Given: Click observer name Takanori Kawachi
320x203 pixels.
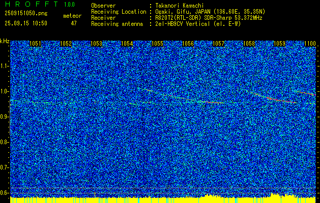Looking at the screenshot, I should [180, 6].
